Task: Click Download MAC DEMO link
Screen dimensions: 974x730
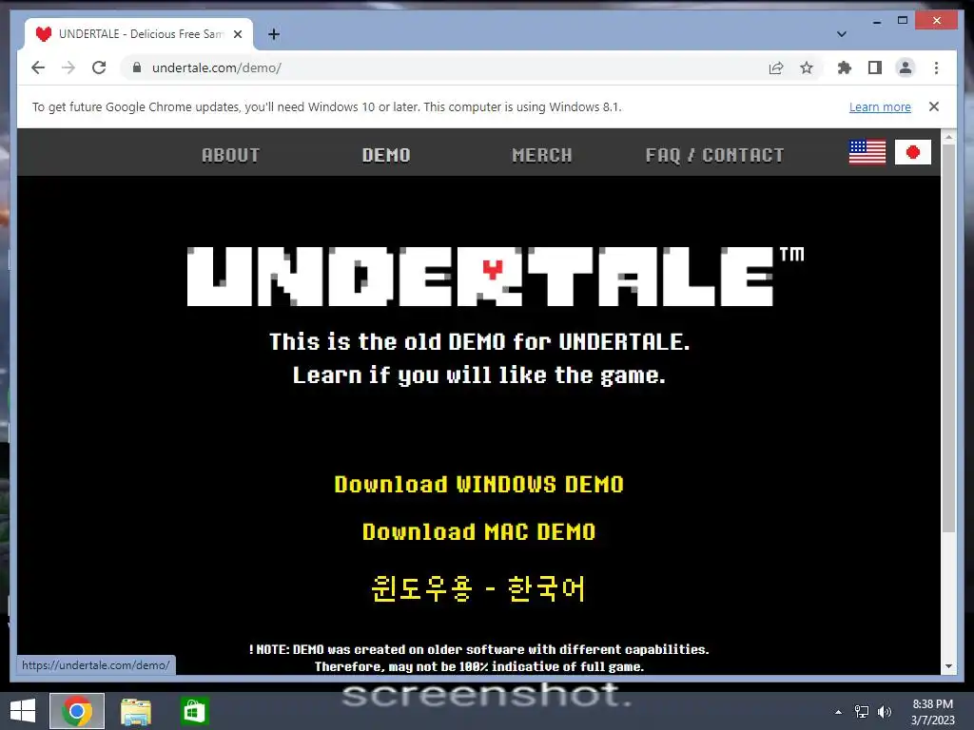Action: click(x=478, y=532)
